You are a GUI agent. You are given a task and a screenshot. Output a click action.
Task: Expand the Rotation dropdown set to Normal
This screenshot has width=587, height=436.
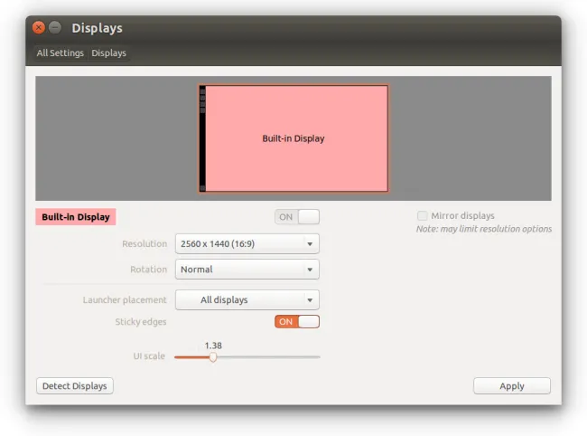(x=247, y=270)
